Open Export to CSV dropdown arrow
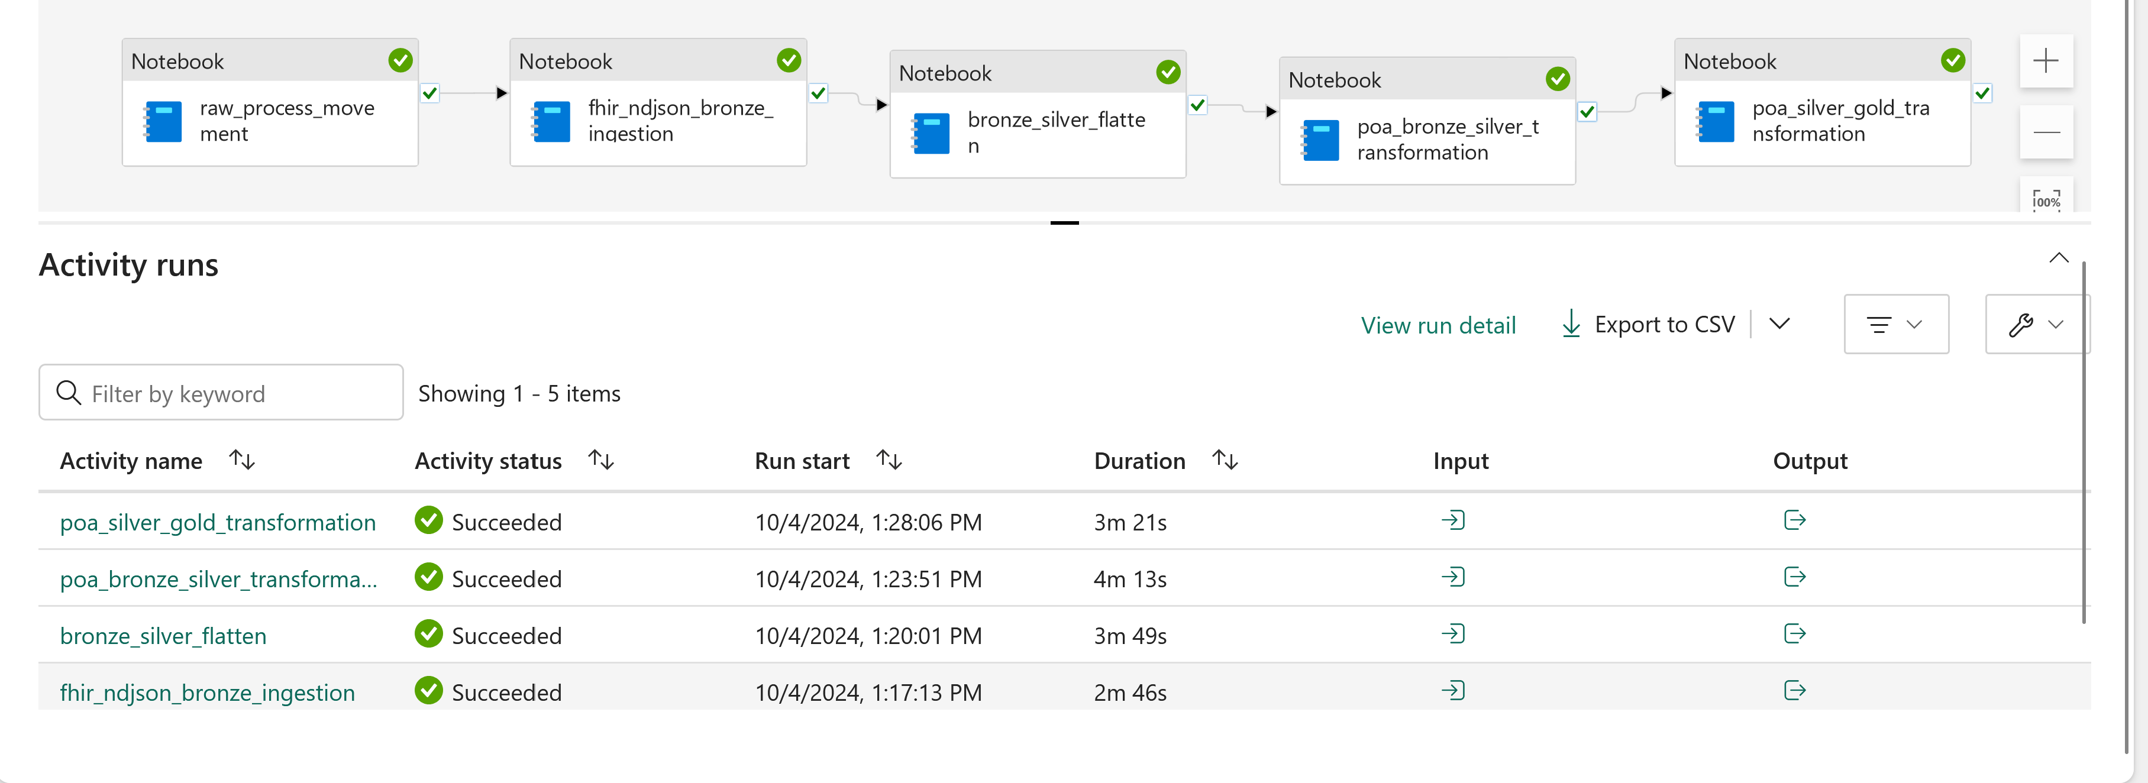Screen dimensions: 2148x783 pyautogui.click(x=1779, y=324)
